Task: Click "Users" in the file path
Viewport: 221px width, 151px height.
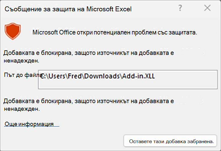Action: 57,76
